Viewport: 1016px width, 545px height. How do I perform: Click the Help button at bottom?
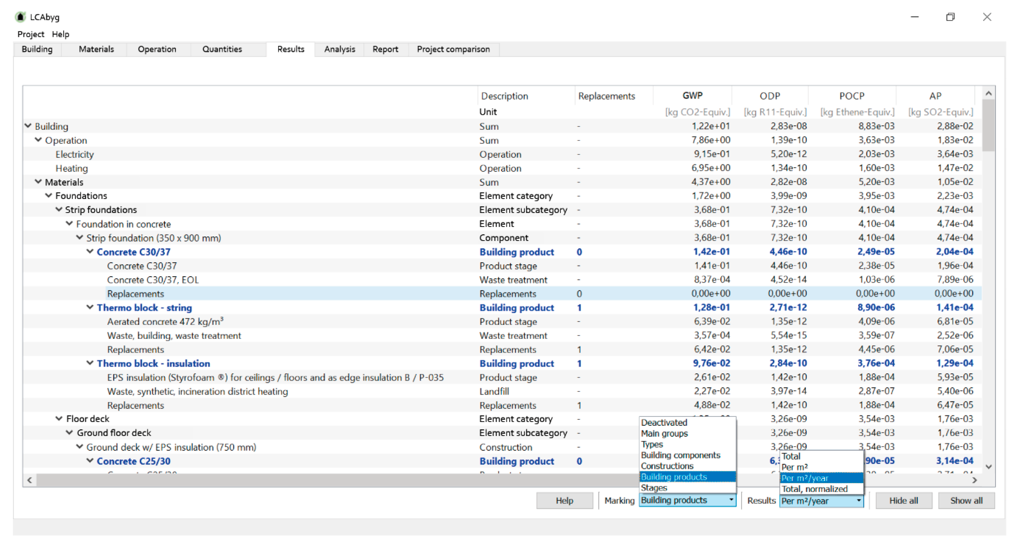[x=564, y=501]
